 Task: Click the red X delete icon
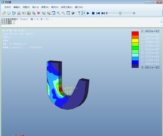[39, 13]
